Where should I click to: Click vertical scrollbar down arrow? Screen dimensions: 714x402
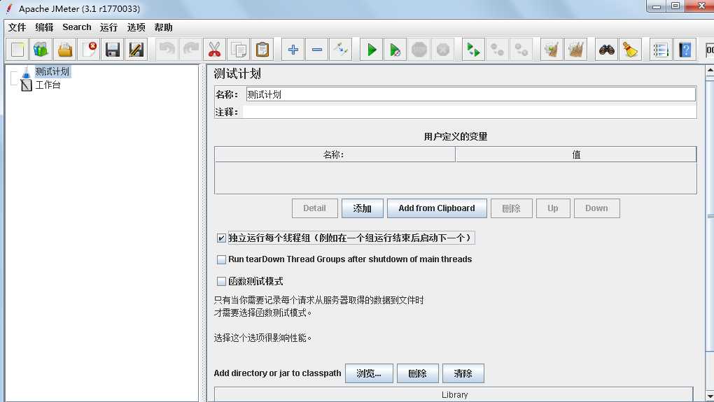click(710, 395)
